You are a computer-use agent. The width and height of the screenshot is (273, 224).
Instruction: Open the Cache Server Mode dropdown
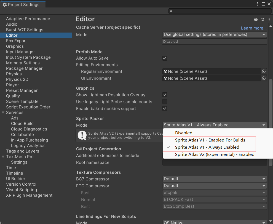coord(215,34)
